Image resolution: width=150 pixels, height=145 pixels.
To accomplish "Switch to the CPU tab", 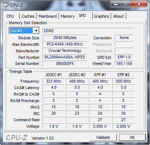I will [x=10, y=16].
